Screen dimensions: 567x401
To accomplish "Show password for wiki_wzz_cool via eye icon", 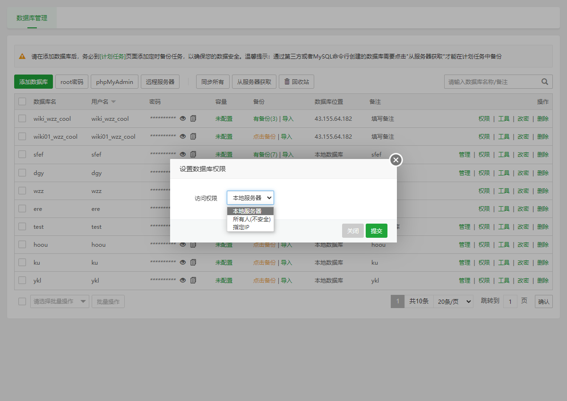I will (x=182, y=119).
